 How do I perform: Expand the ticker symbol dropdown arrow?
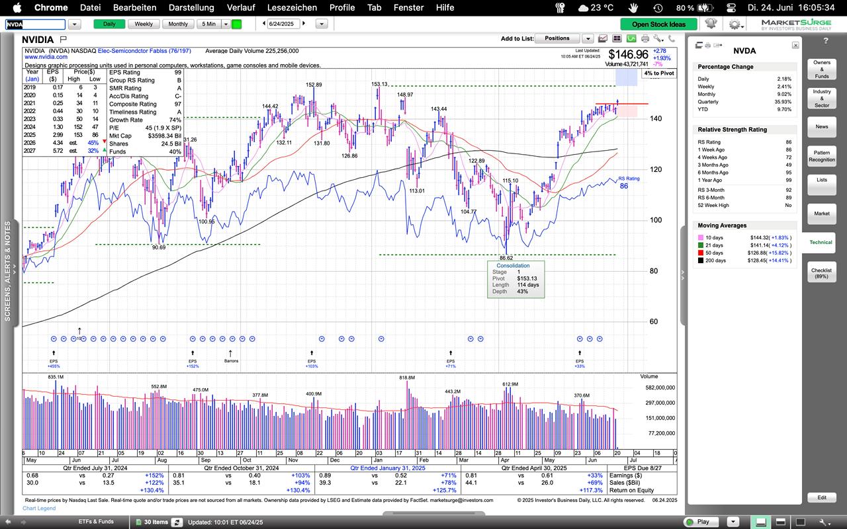tap(74, 24)
